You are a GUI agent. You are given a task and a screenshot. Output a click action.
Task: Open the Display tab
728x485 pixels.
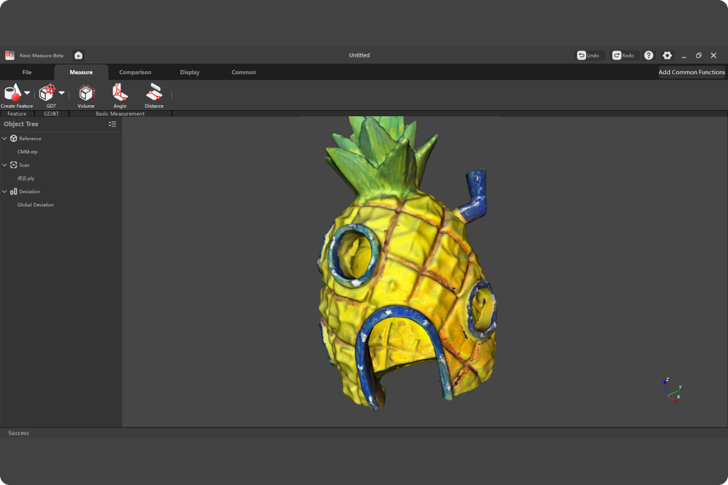pyautogui.click(x=189, y=72)
